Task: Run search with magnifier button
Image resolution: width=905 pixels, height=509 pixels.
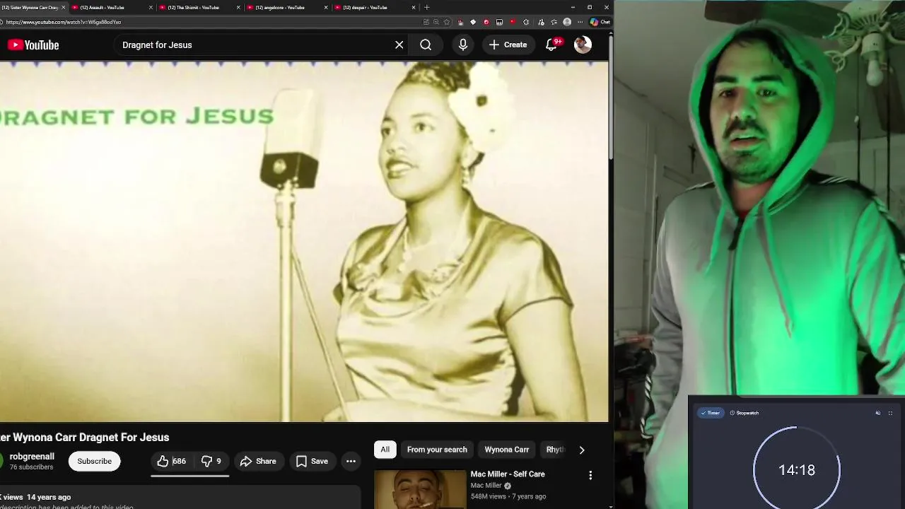Action: coord(426,45)
